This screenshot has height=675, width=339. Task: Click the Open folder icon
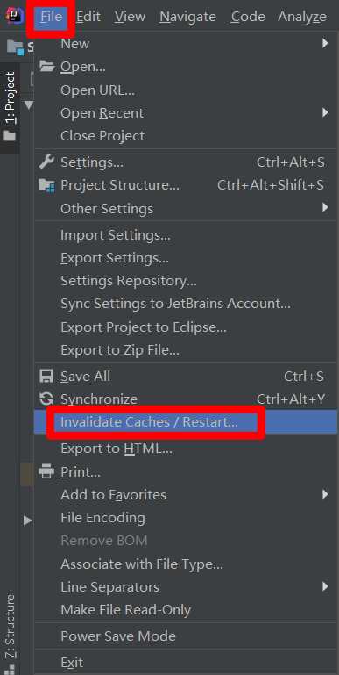pyautogui.click(x=46, y=67)
